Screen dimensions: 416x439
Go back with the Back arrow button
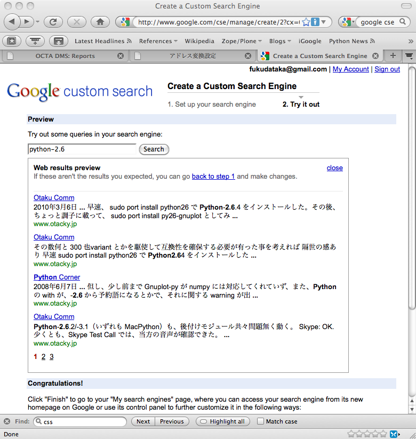(12, 21)
